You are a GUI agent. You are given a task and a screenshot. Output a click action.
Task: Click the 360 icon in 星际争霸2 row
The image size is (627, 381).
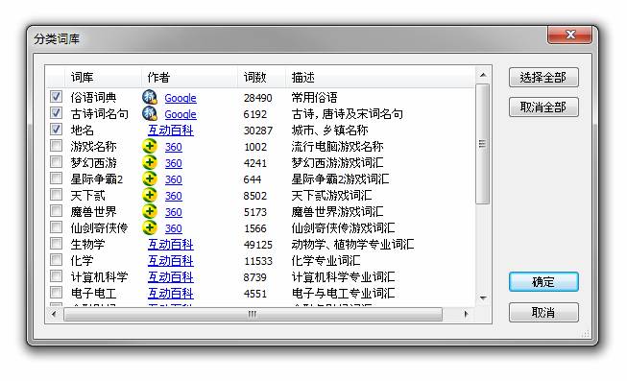[150, 179]
